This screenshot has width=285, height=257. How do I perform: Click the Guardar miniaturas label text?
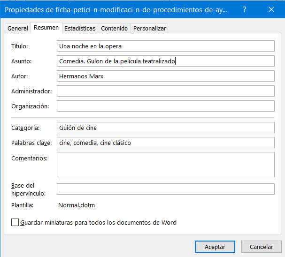pos(99,222)
